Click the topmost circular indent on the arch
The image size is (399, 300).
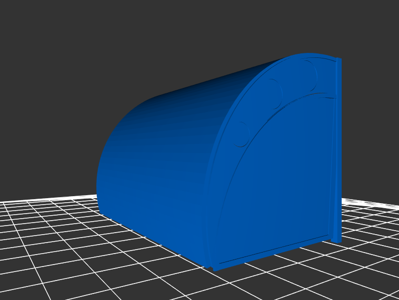click(x=308, y=76)
